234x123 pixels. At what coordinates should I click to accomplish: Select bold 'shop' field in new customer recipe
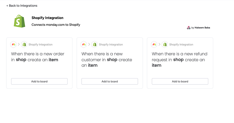point(112,60)
